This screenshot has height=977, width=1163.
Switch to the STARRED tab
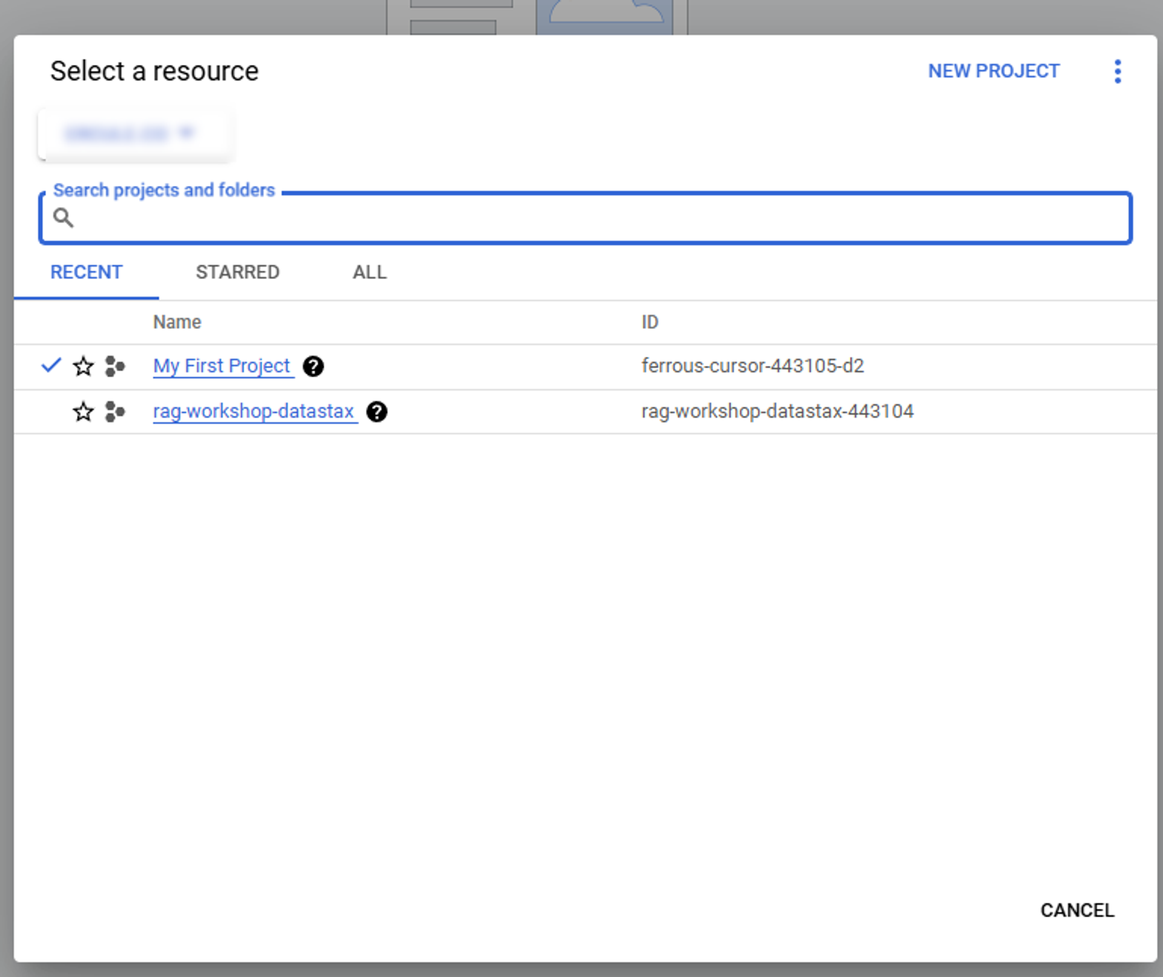pos(237,273)
